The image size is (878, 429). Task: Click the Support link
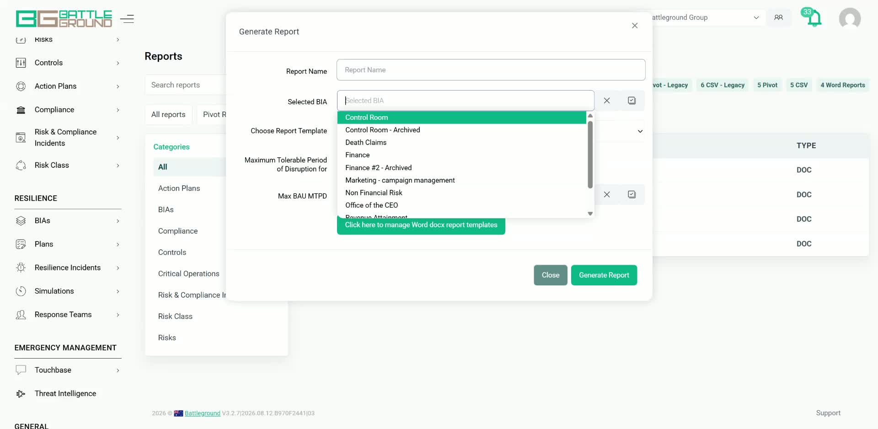828,413
